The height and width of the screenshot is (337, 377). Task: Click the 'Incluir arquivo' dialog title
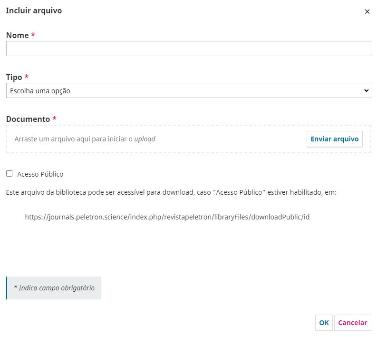tap(34, 10)
